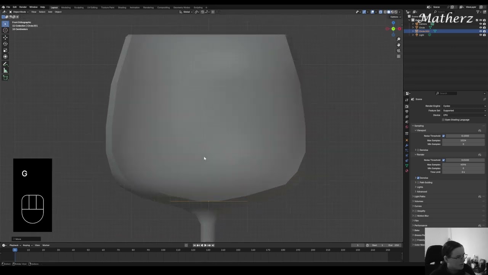488x275 pixels.
Task: Toggle X-ray display in viewport header
Action: (380, 12)
